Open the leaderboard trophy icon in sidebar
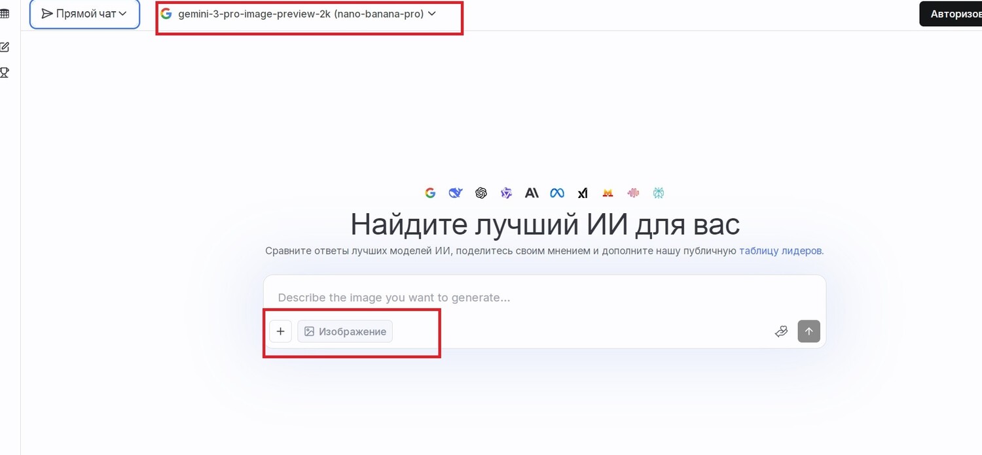982x455 pixels. pos(5,73)
